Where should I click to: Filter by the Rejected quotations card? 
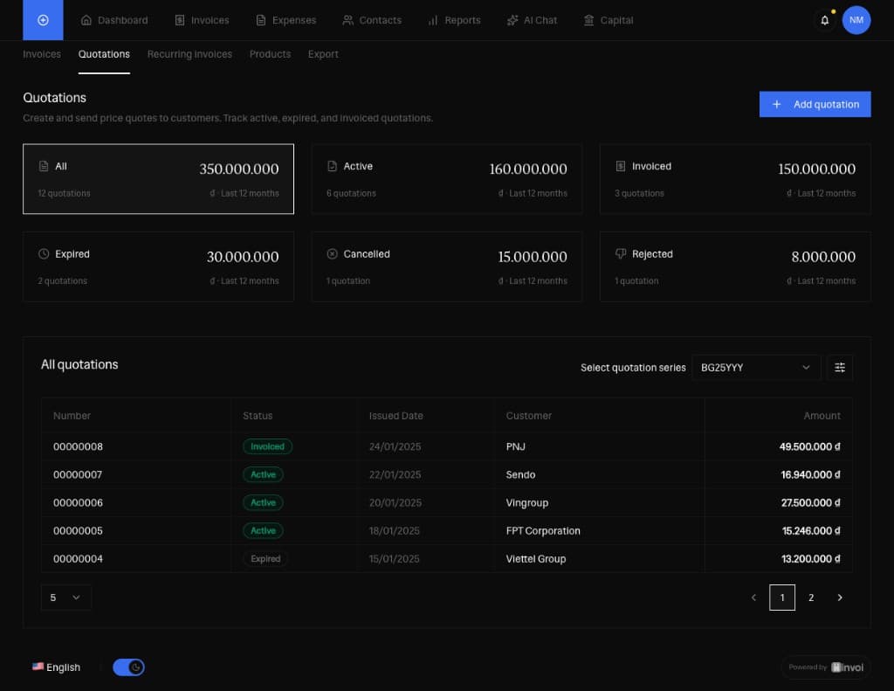click(x=735, y=266)
